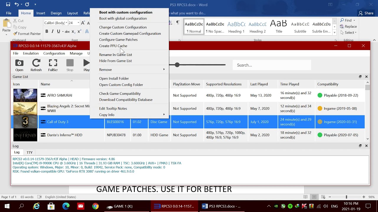This screenshot has width=378, height=212.
Task: Click the Play icon in RPCS3 toolbar
Action: (86, 65)
